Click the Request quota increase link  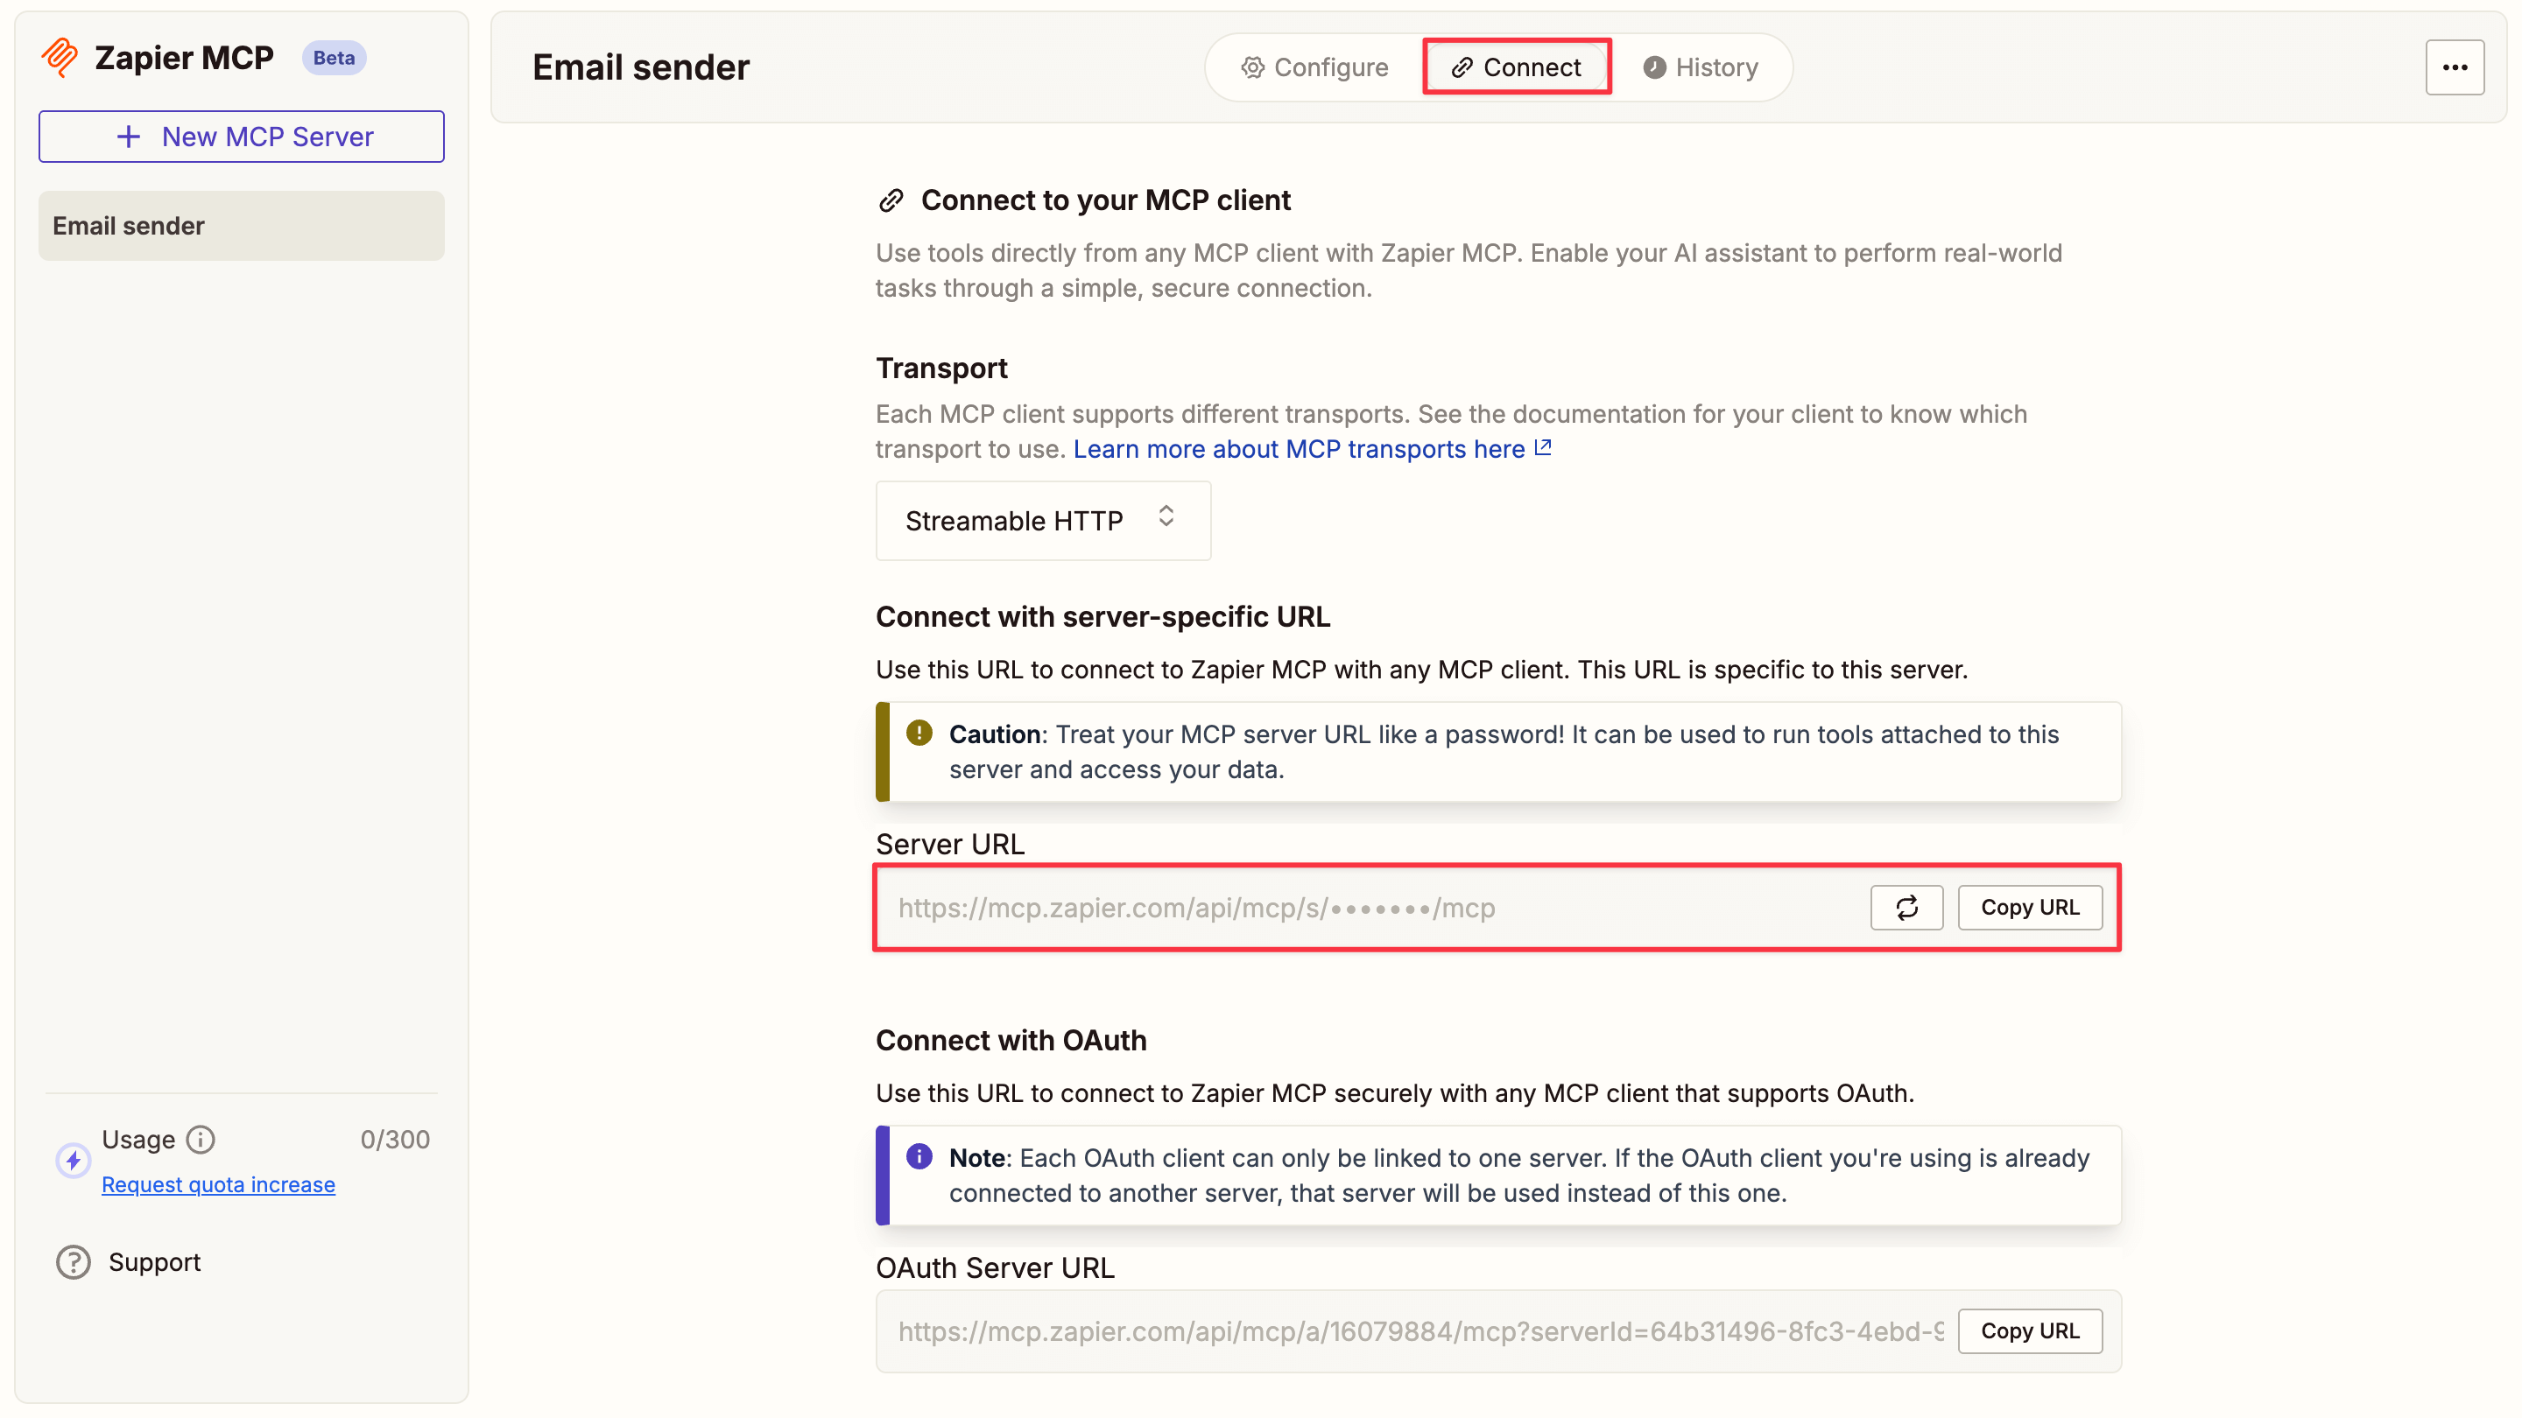click(x=217, y=1184)
